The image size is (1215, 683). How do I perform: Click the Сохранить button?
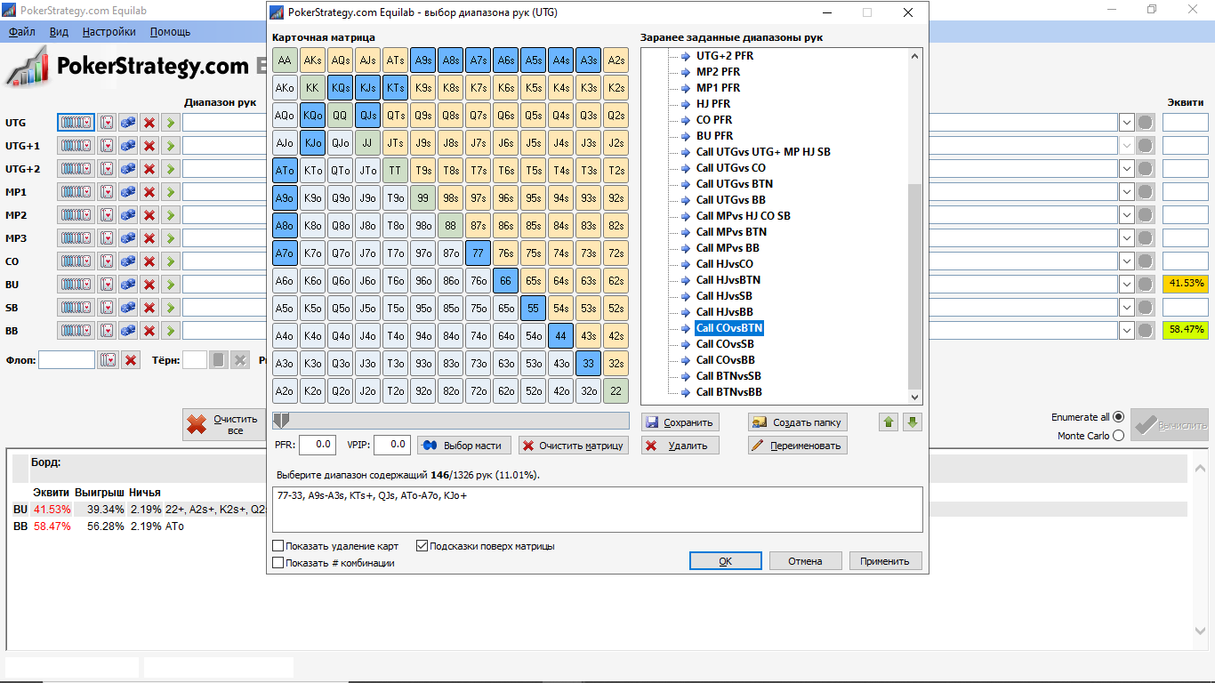pyautogui.click(x=680, y=422)
